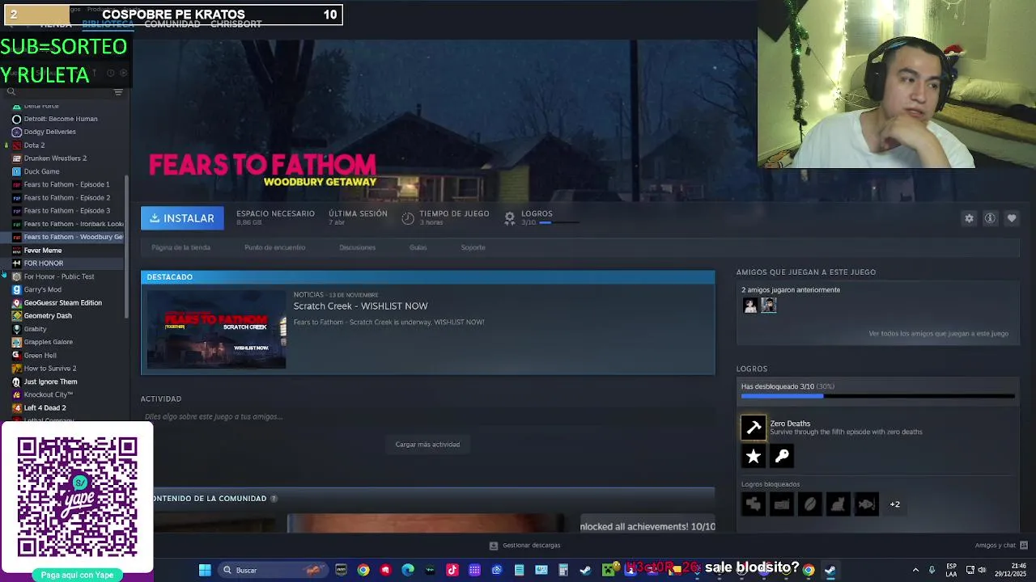Screen dimensions: 1036x582
Task: Click the blue INSTALAR button
Action: pyautogui.click(x=182, y=218)
